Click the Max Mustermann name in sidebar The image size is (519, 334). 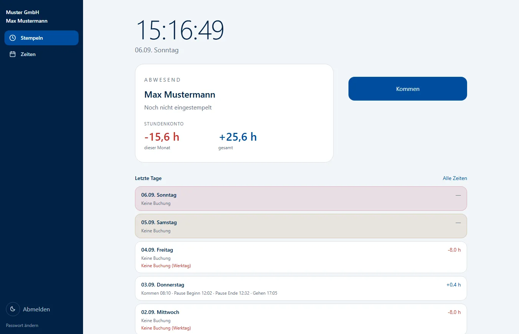click(27, 21)
